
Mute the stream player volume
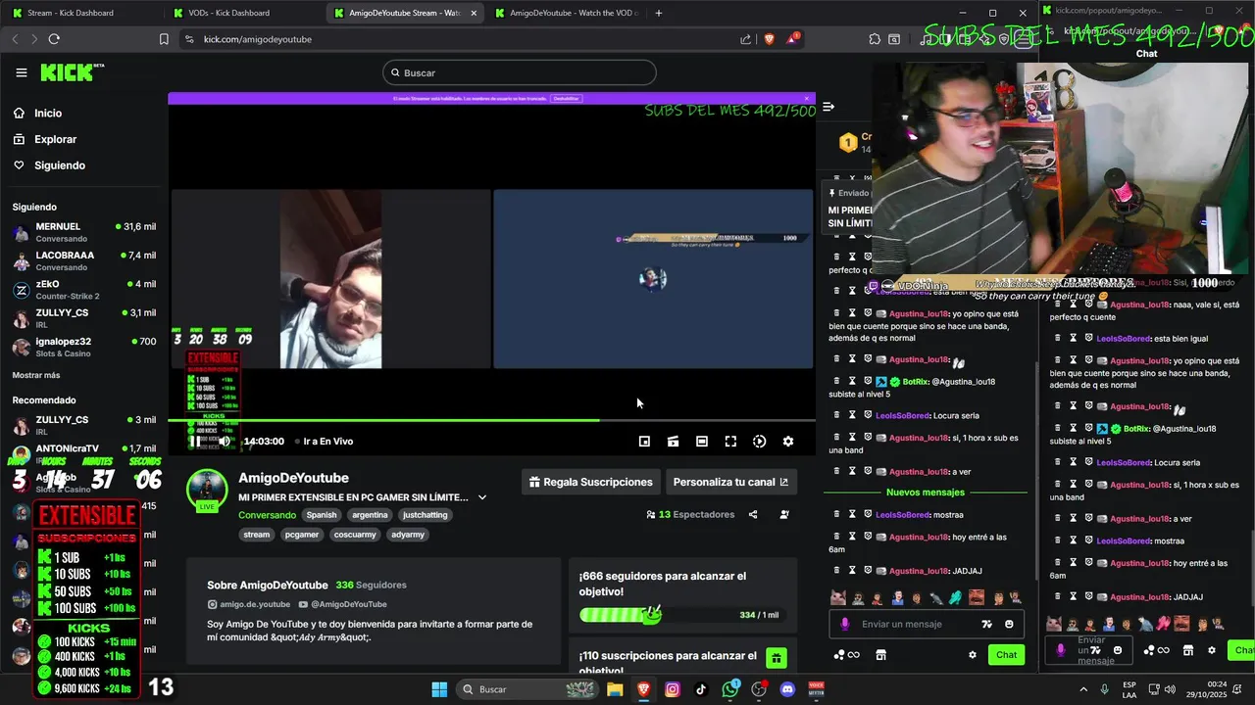[x=225, y=442]
